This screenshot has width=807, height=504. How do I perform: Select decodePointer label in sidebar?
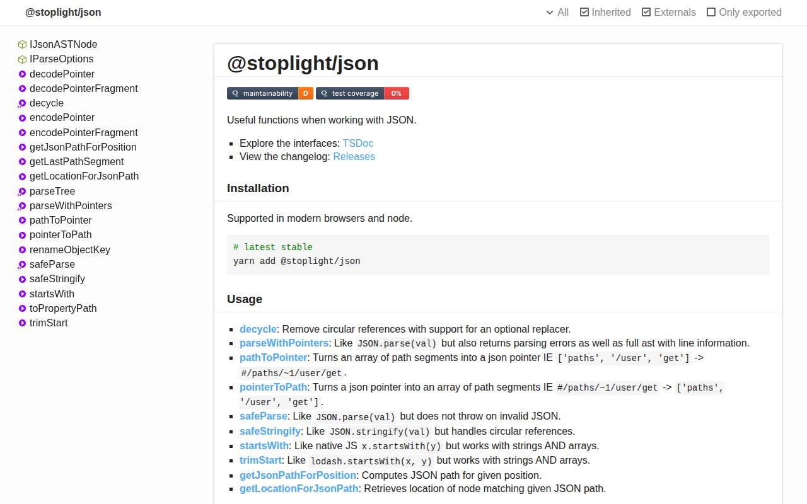(x=62, y=74)
